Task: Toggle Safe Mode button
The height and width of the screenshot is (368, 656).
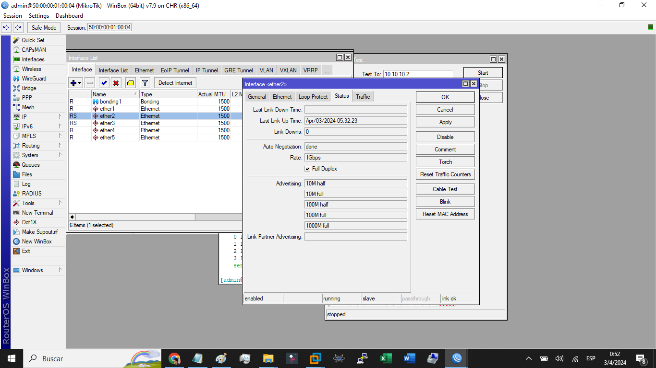Action: [44, 28]
